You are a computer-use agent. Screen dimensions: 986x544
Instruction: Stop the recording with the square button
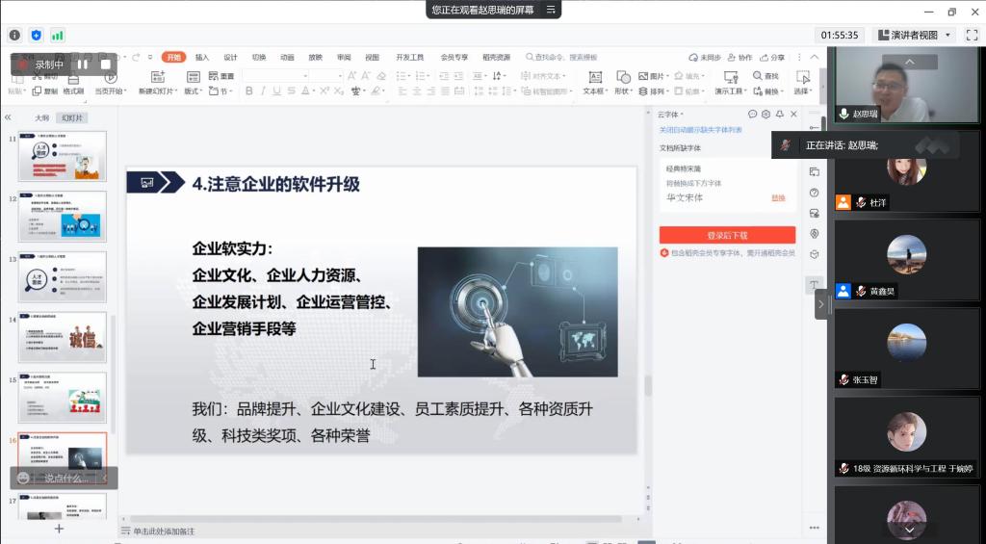coord(106,65)
